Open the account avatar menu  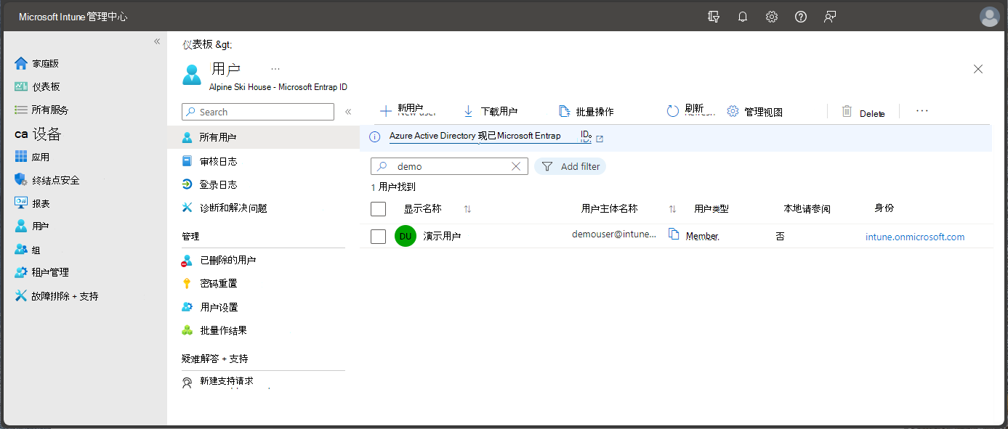[x=989, y=17]
